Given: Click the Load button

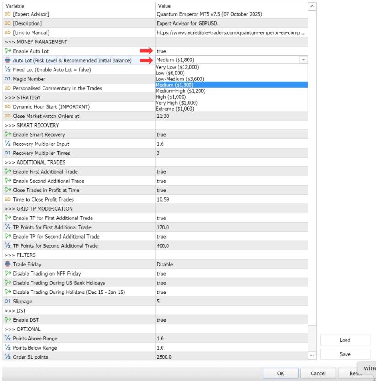Looking at the screenshot, I should coord(345,340).
